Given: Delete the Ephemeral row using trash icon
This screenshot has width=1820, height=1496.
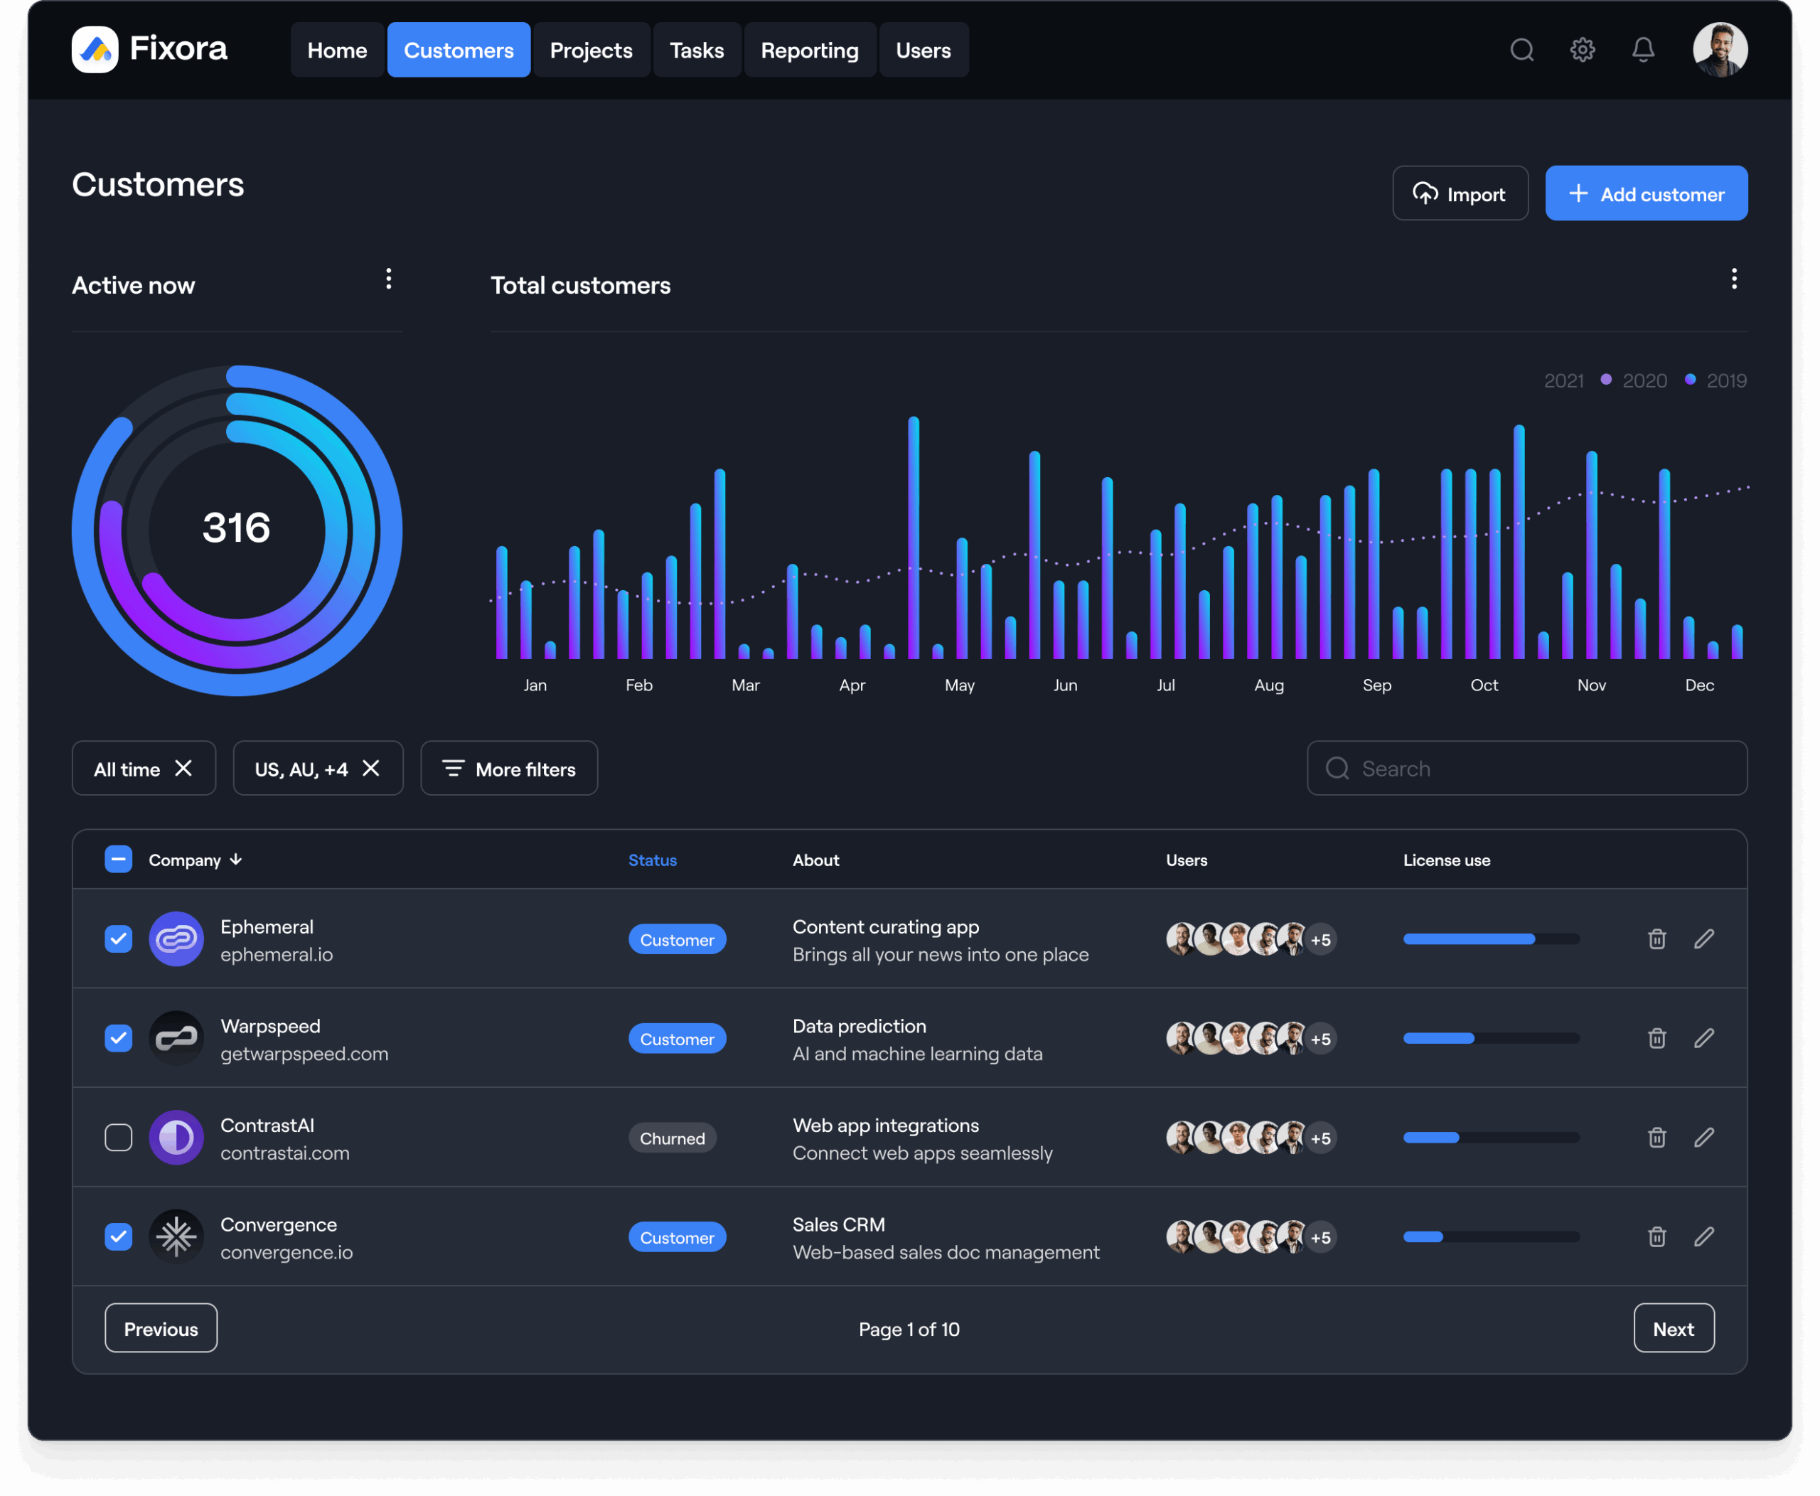Looking at the screenshot, I should point(1656,939).
